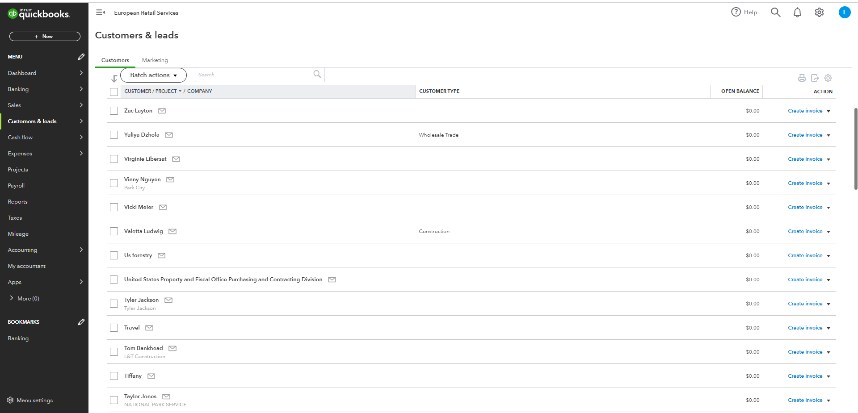Open the Batch actions dropdown
The height and width of the screenshot is (413, 858).
(153, 75)
